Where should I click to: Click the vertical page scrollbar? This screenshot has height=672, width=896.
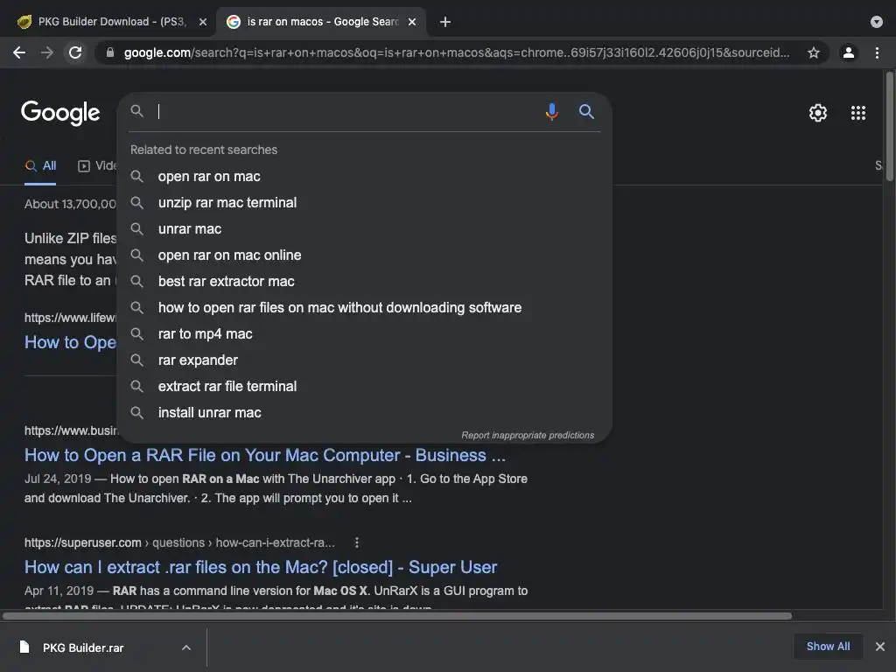point(890,127)
